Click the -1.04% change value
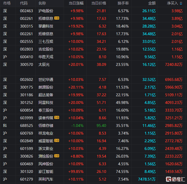Screen dimensions: 187x184 pyautogui.click(x=77, y=126)
